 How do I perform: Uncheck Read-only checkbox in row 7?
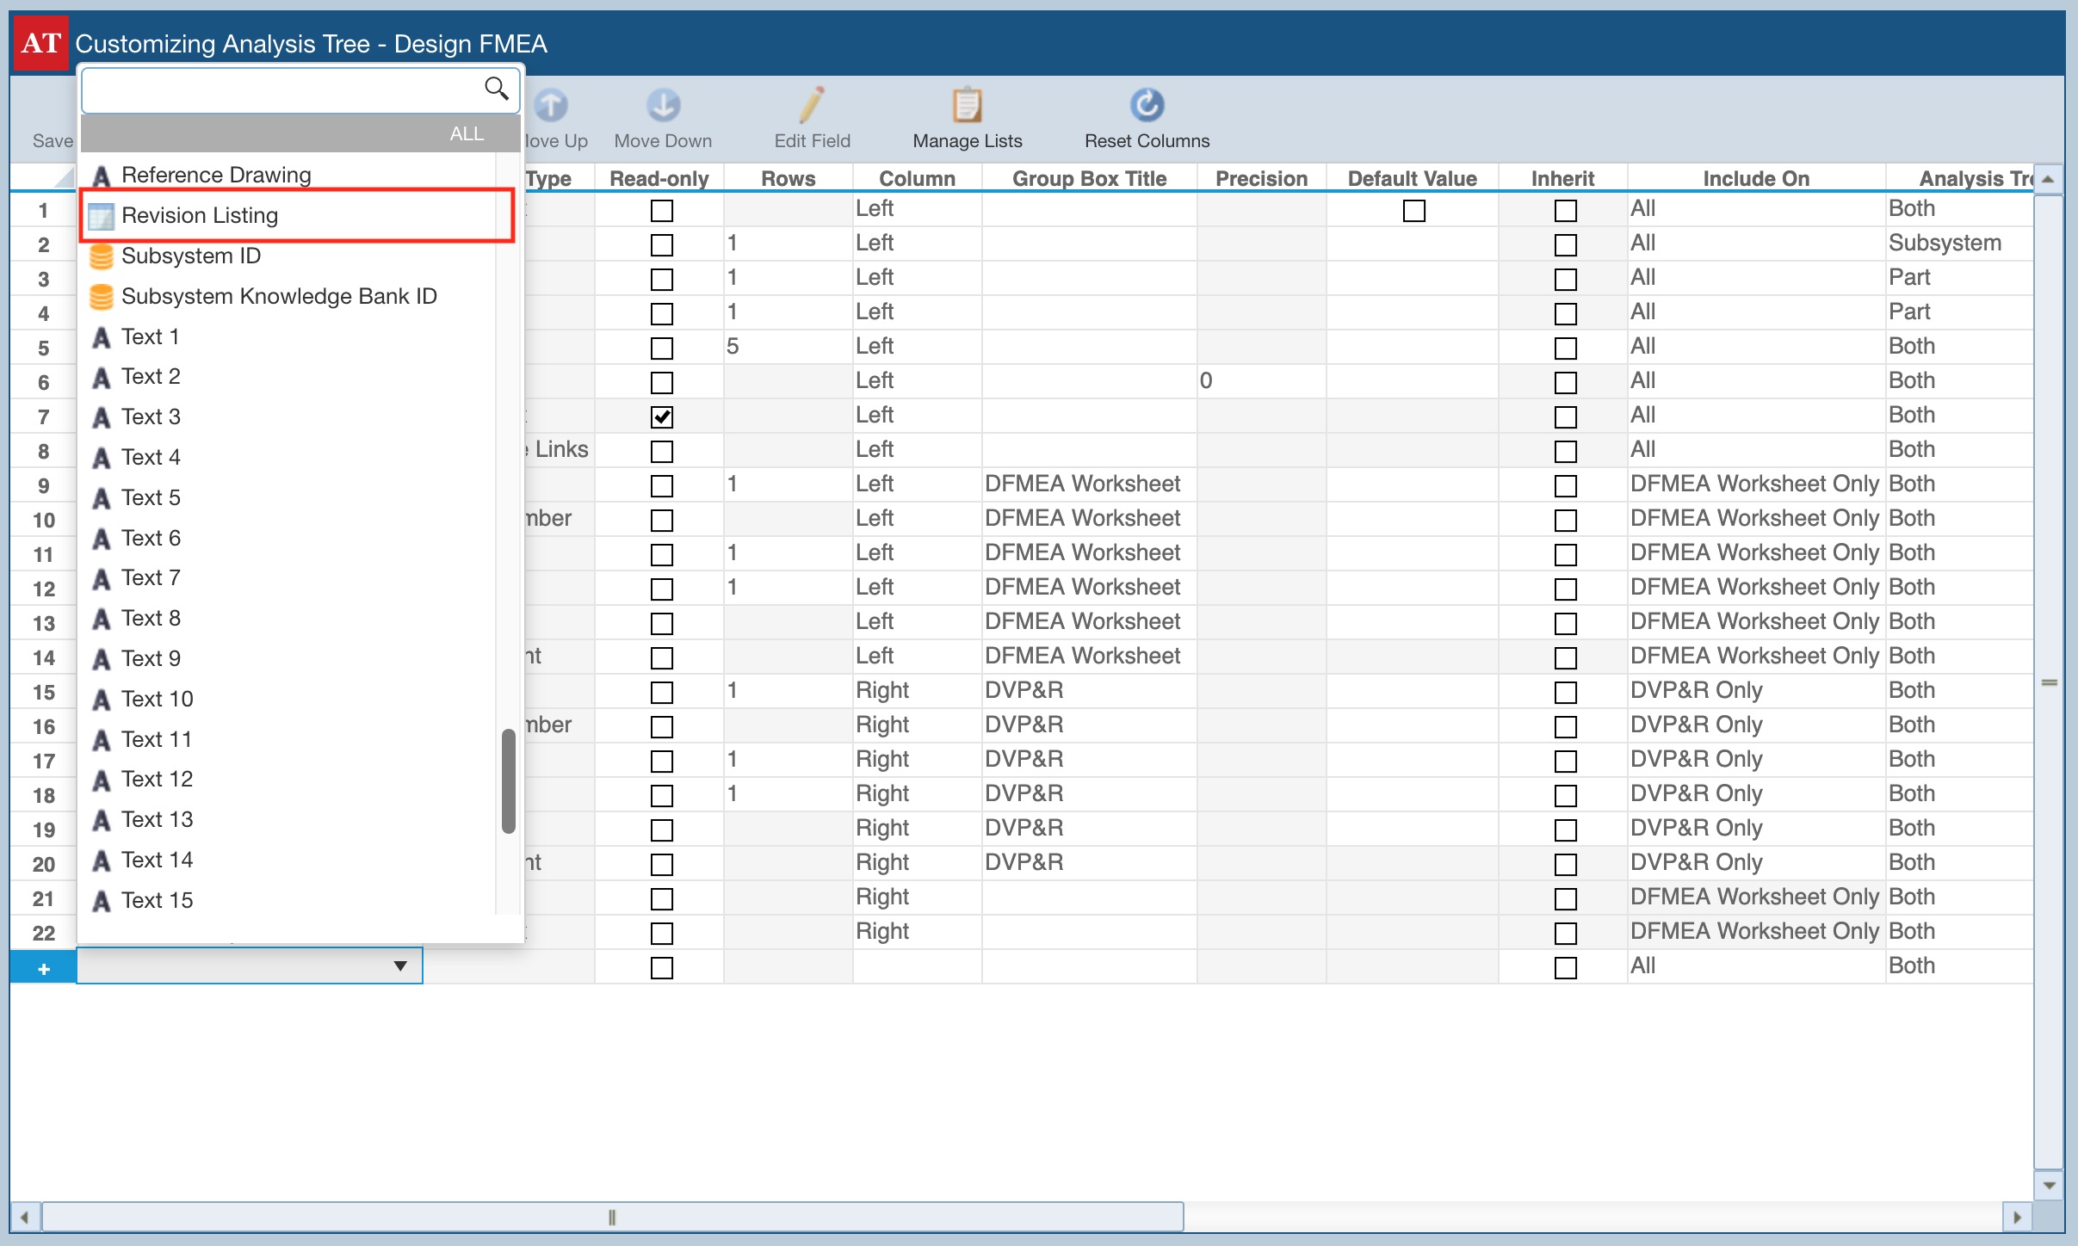pos(661,417)
